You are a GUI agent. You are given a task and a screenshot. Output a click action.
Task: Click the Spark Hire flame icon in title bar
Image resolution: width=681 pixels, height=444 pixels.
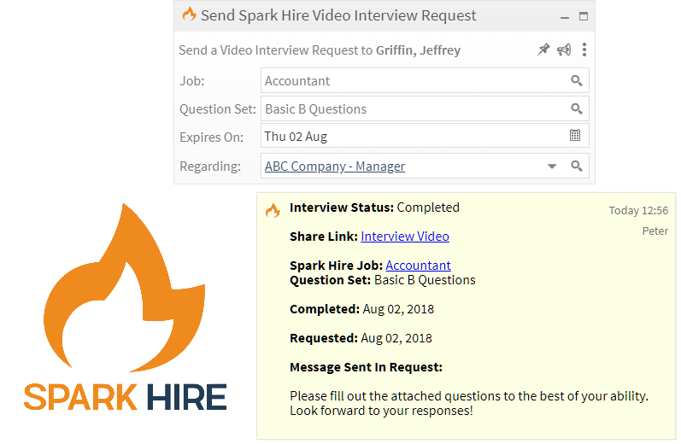tap(189, 14)
